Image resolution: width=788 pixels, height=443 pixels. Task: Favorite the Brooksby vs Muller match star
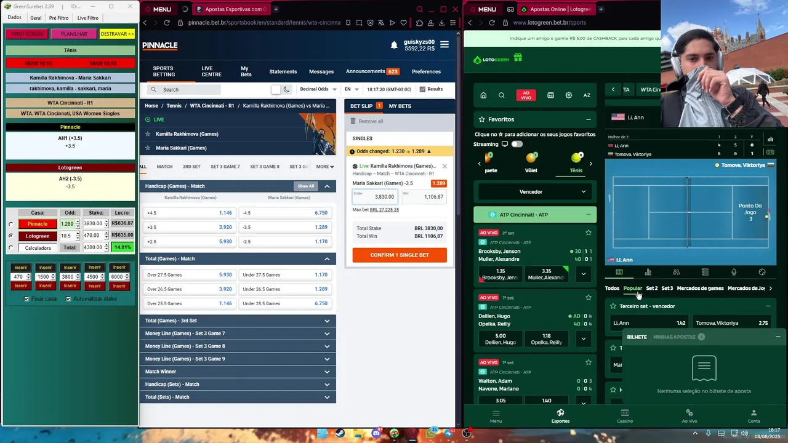point(589,233)
